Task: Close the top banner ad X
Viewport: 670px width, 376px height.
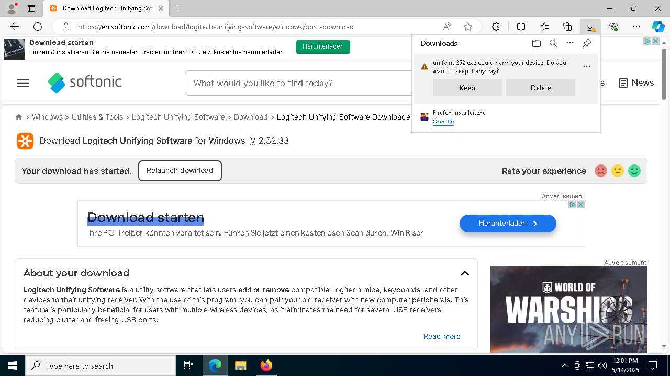Action: (655, 41)
